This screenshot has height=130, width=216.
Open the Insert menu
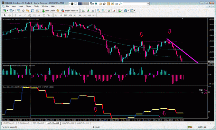point(21,6)
